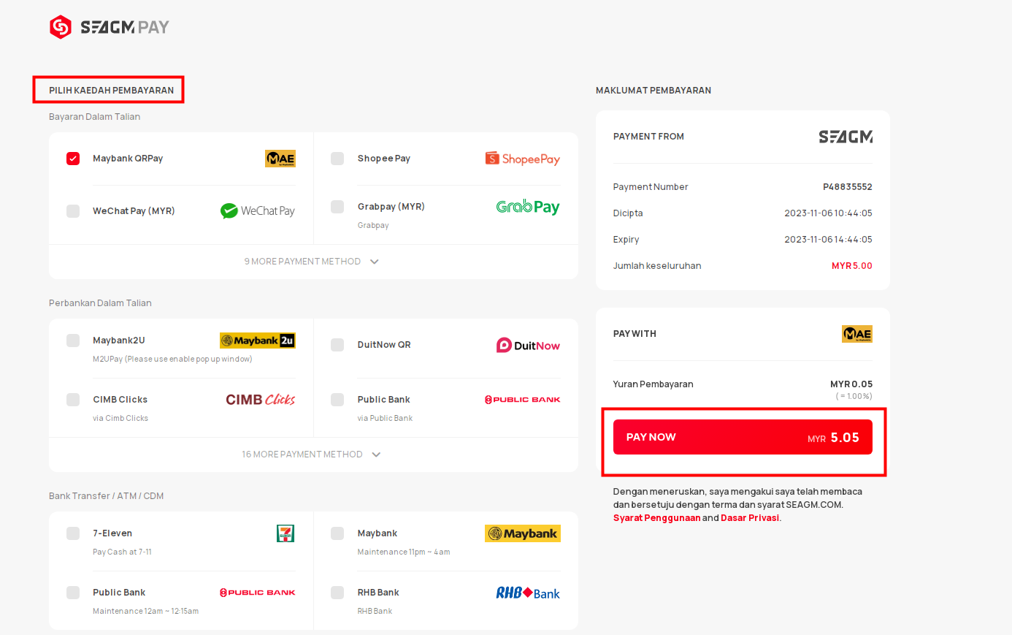The height and width of the screenshot is (635, 1012).
Task: Click the CIMB Clicks logo
Action: [261, 400]
